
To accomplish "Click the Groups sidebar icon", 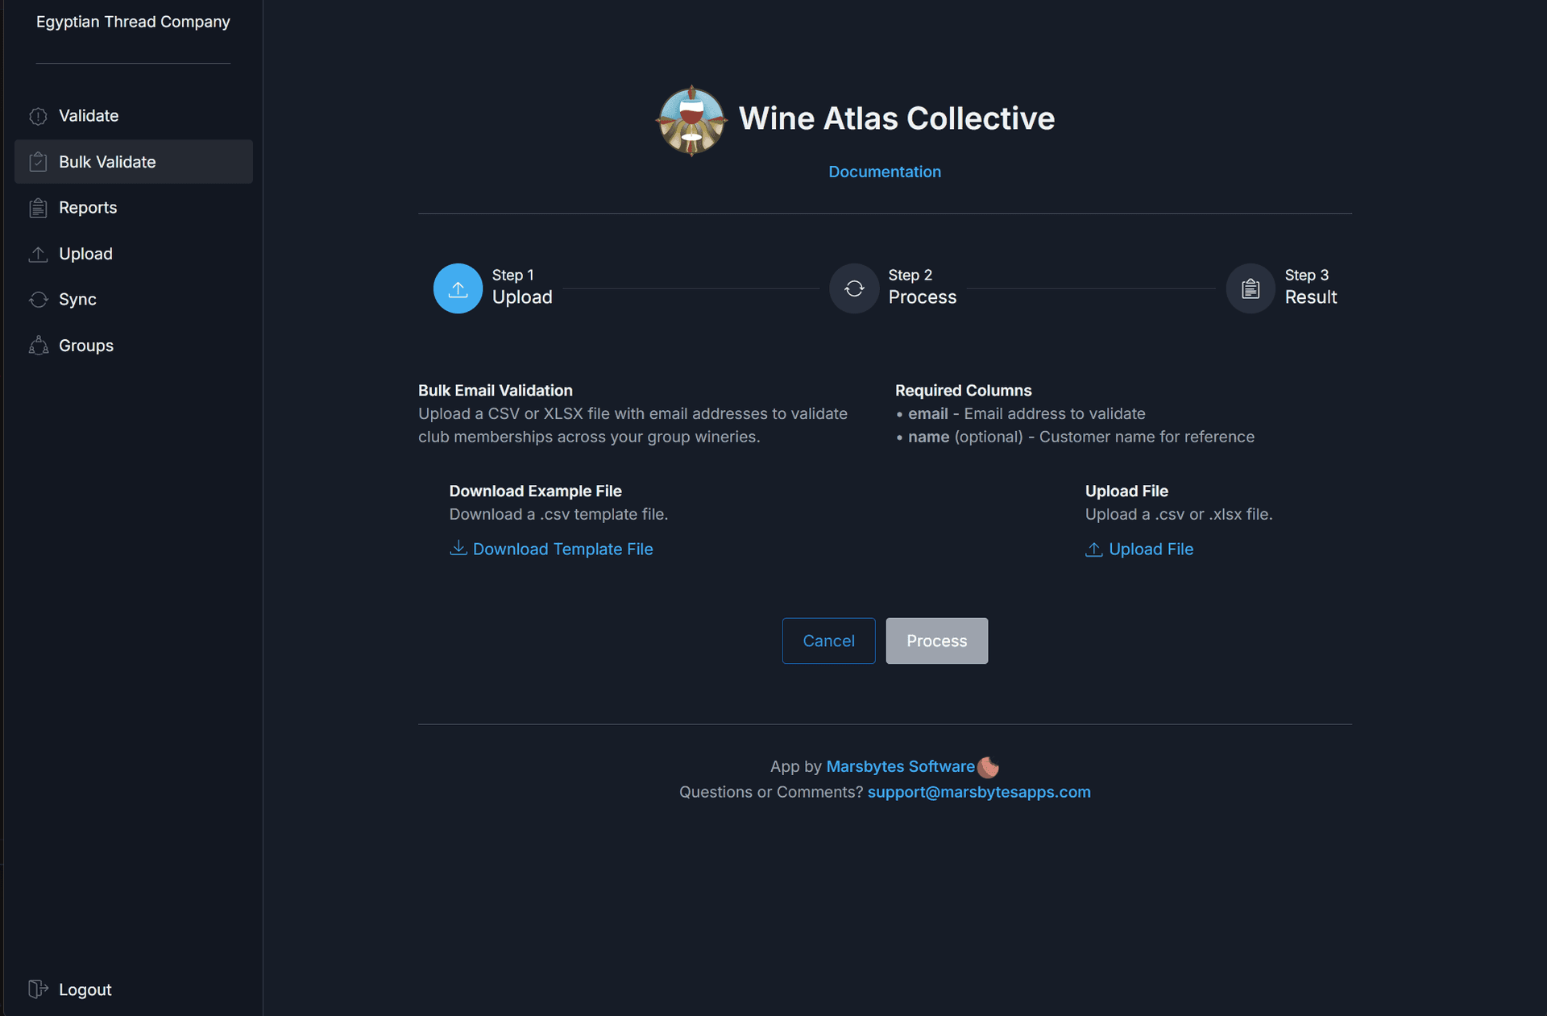I will pos(38,346).
